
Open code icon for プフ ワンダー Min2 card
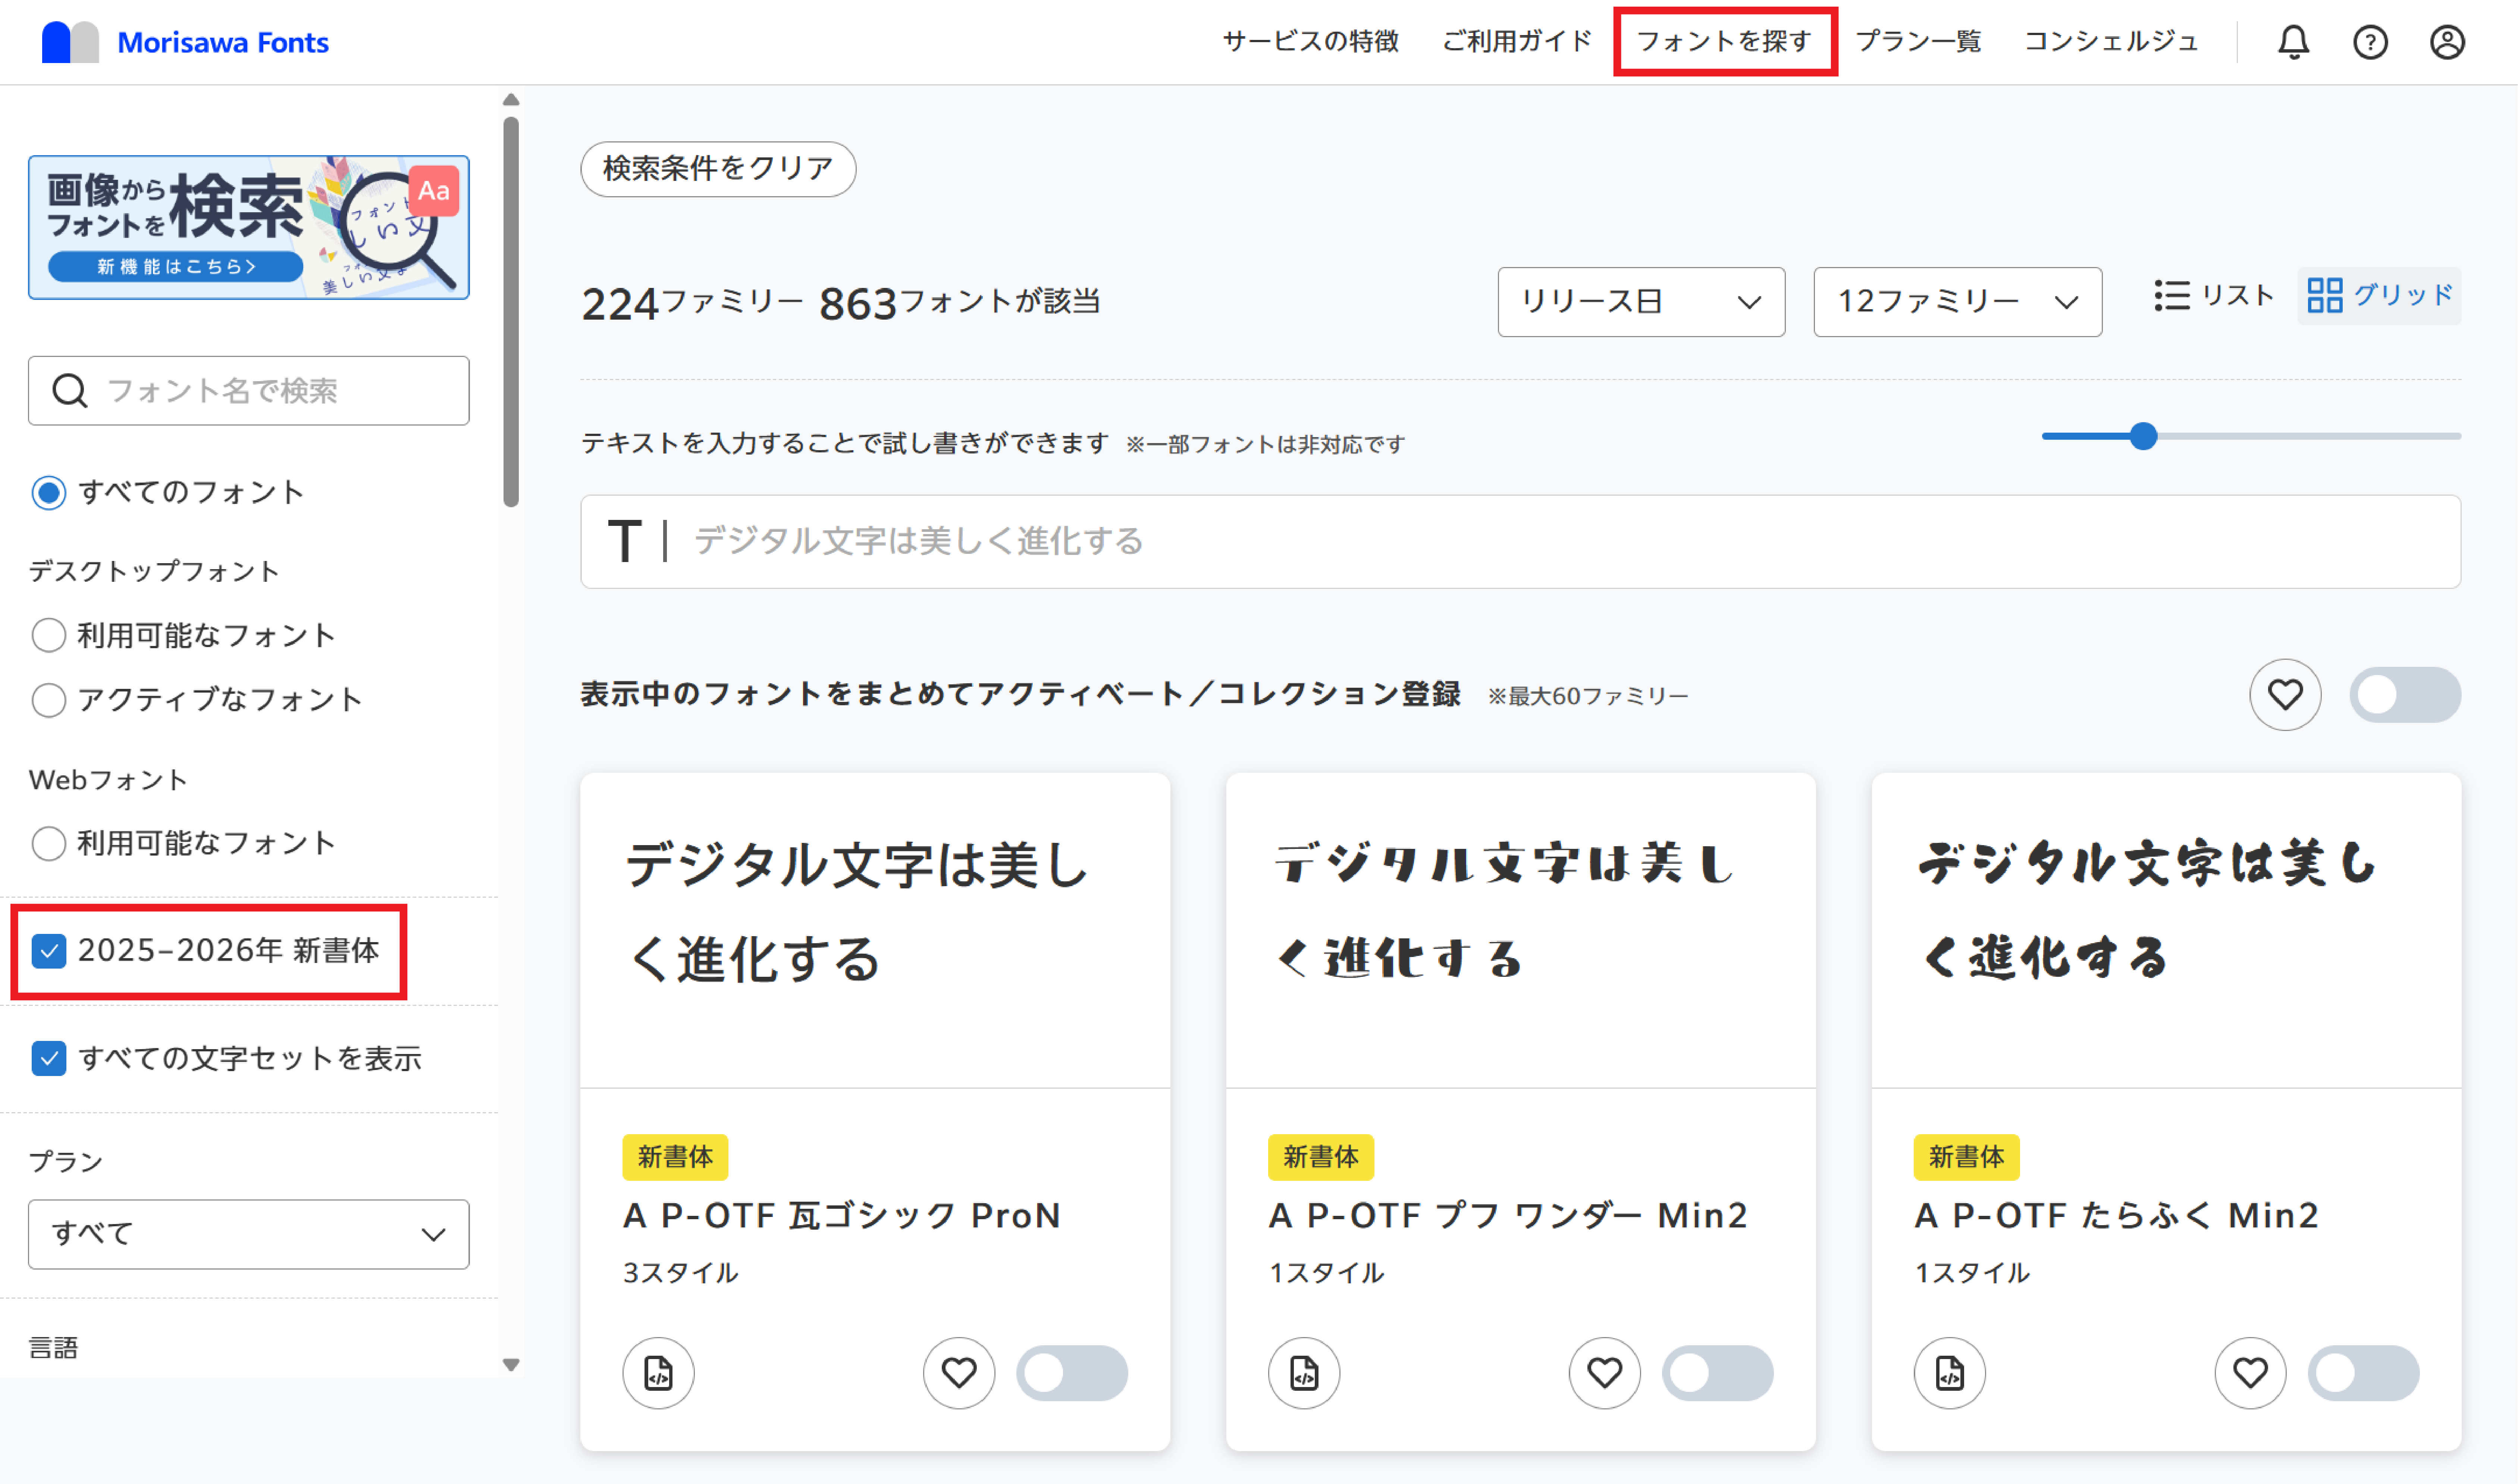(x=1304, y=1373)
